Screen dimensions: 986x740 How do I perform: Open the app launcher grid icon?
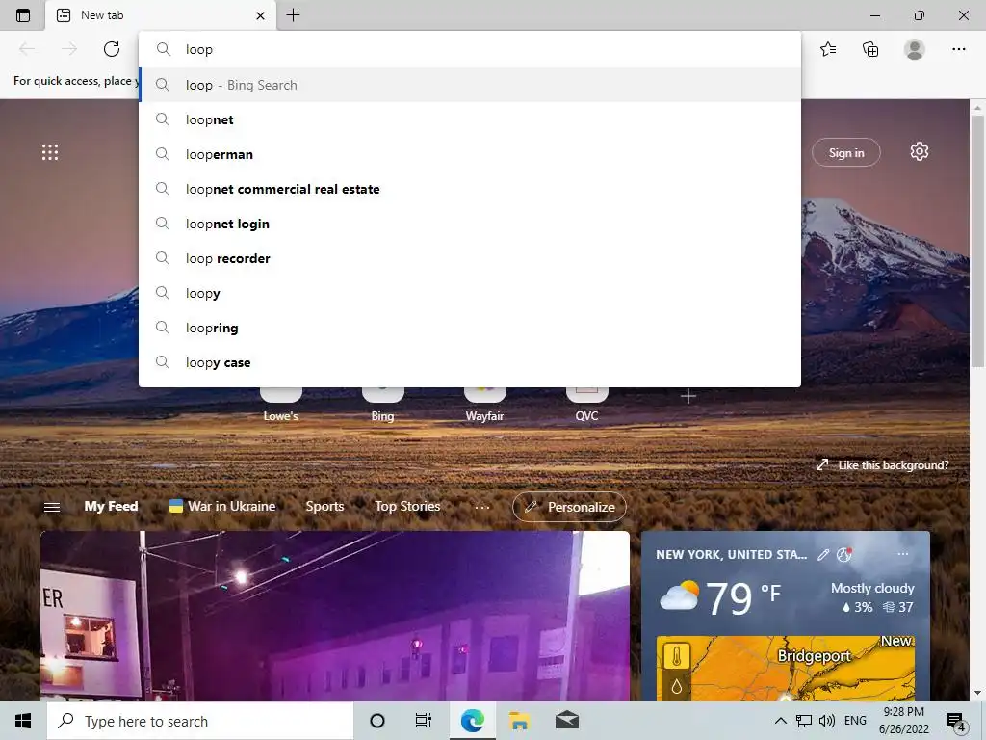pos(50,151)
